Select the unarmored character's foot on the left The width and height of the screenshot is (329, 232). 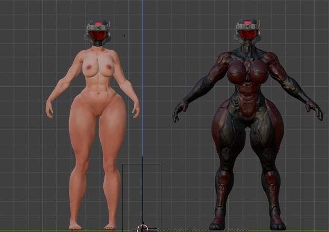point(76,225)
